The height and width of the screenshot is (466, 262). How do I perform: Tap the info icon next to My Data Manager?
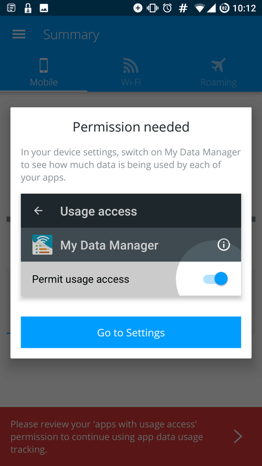pos(223,245)
